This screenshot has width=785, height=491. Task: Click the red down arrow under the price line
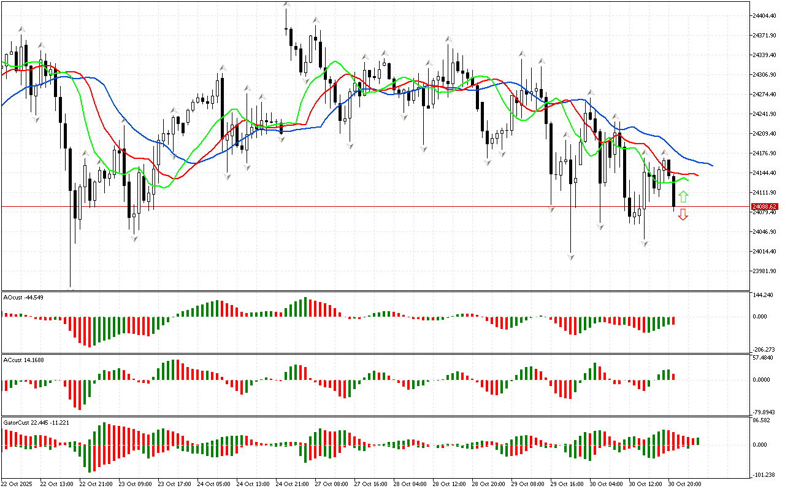coord(683,214)
